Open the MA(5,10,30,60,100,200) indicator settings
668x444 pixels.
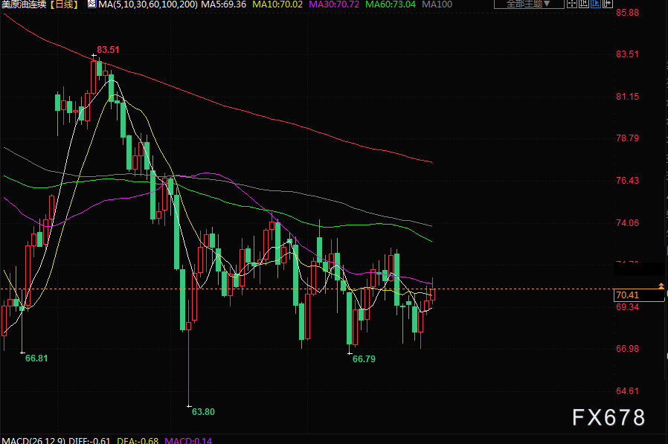pyautogui.click(x=148, y=4)
